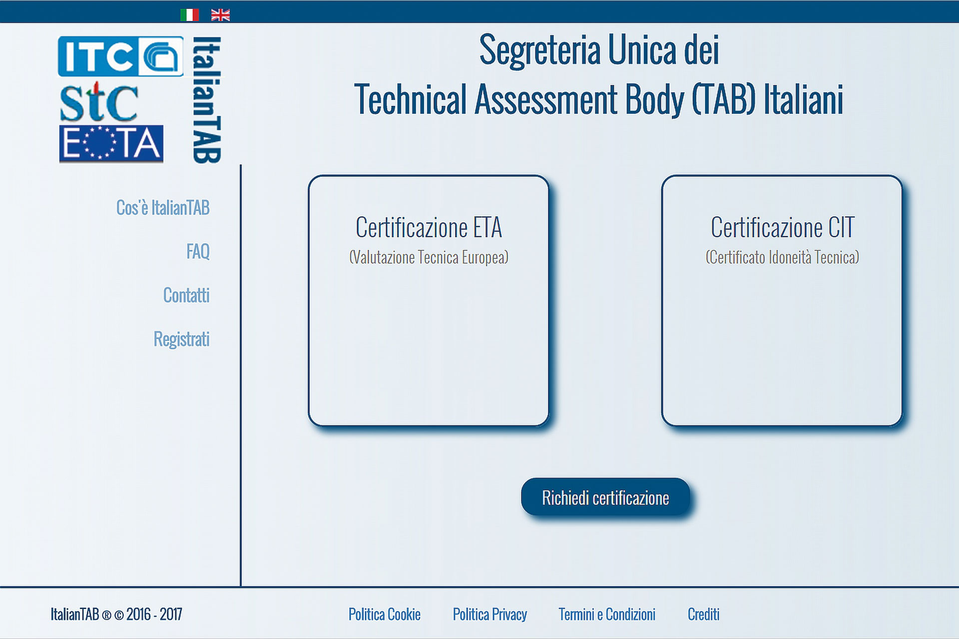Open the Politica Privacy link

pos(490,614)
